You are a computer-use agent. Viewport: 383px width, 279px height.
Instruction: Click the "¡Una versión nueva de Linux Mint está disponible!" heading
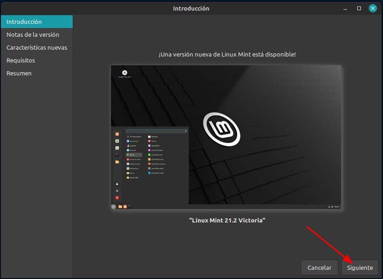(227, 54)
